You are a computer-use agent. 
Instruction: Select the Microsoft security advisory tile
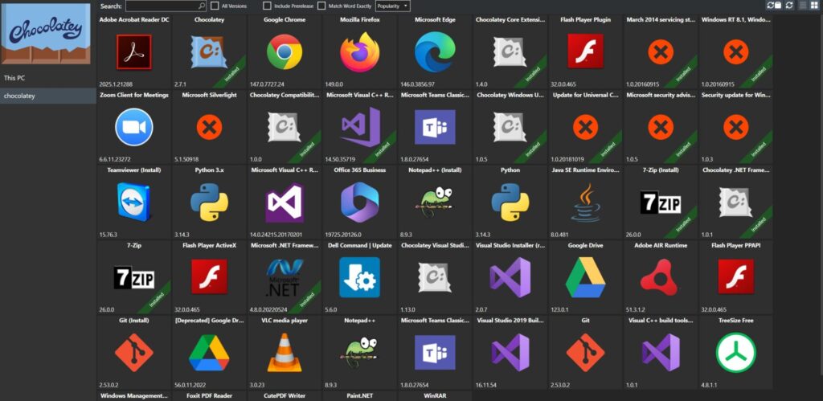[661, 127]
